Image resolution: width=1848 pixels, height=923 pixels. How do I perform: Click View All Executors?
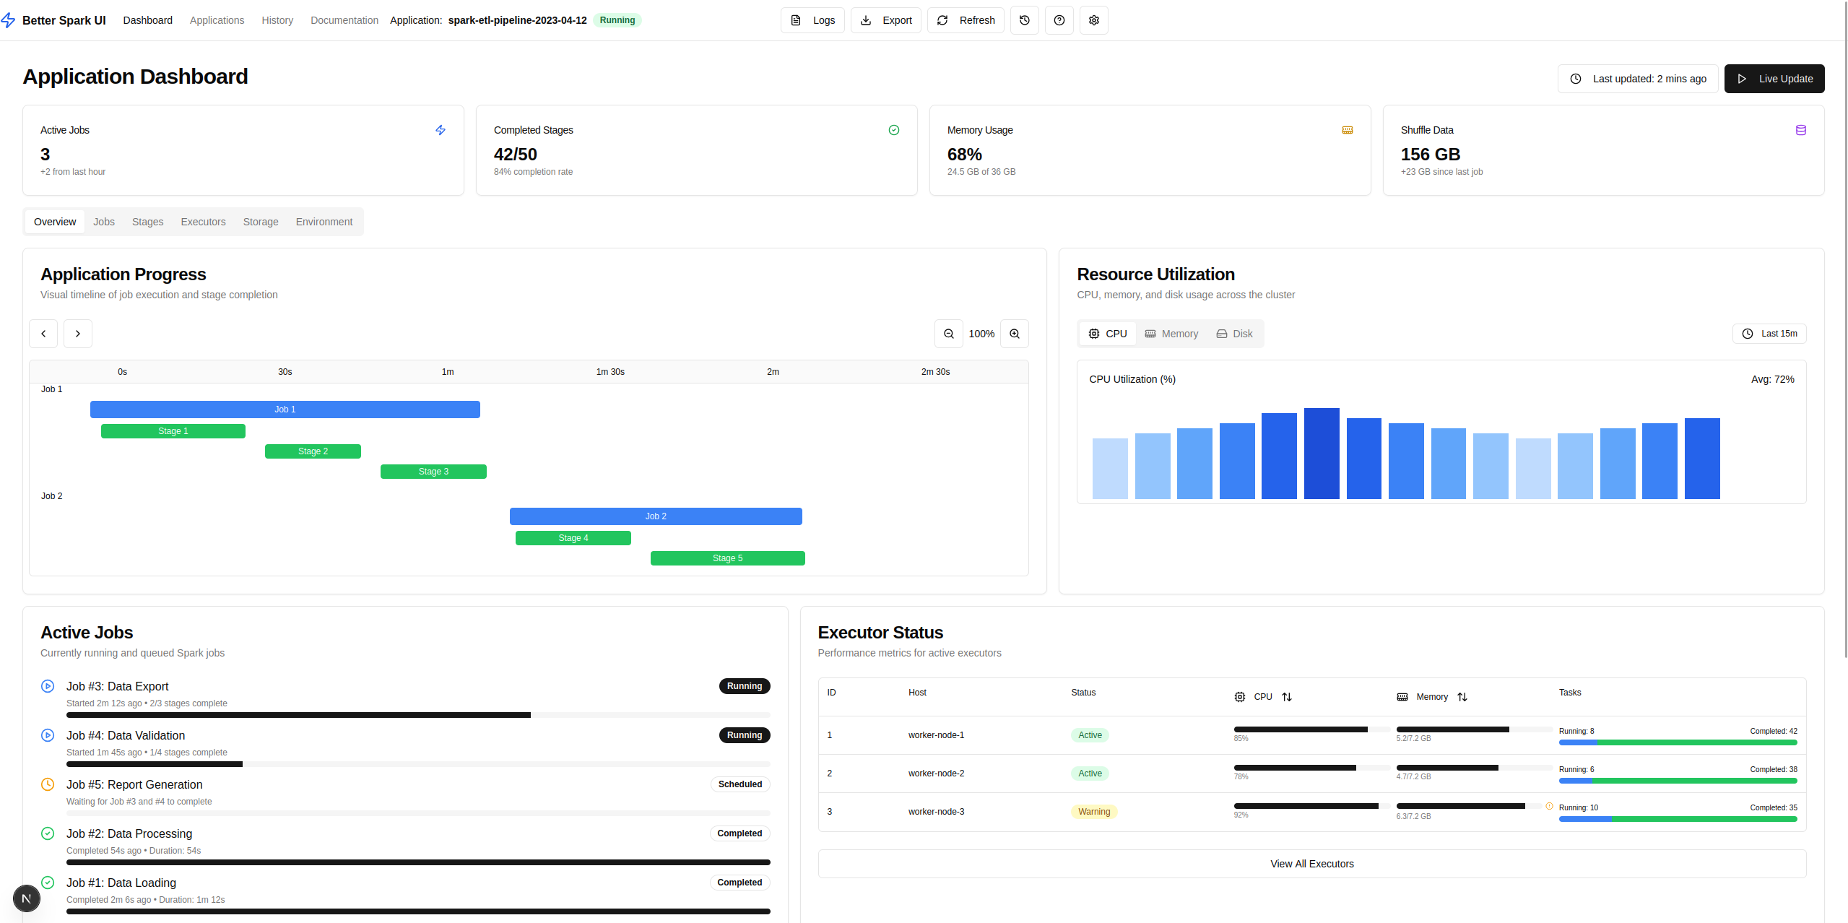click(1312, 864)
